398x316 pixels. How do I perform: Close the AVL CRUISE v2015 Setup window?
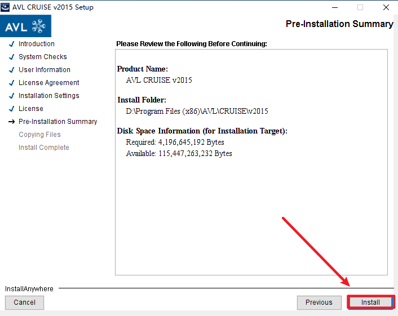(x=386, y=7)
